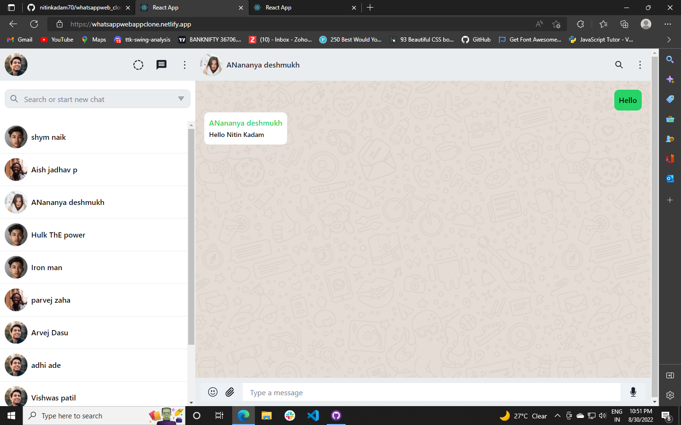
Task: Open the GitHub bookmark
Action: tap(476, 40)
